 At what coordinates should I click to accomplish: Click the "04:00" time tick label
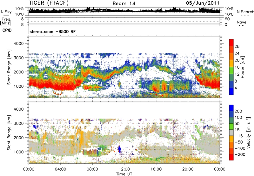(60, 169)
